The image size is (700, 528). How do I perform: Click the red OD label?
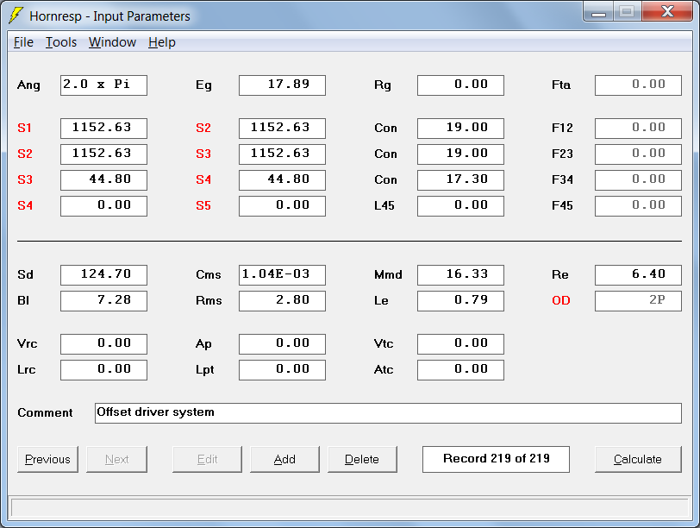pos(560,300)
